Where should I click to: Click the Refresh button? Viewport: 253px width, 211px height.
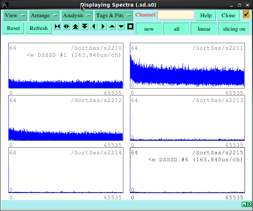[x=38, y=28]
